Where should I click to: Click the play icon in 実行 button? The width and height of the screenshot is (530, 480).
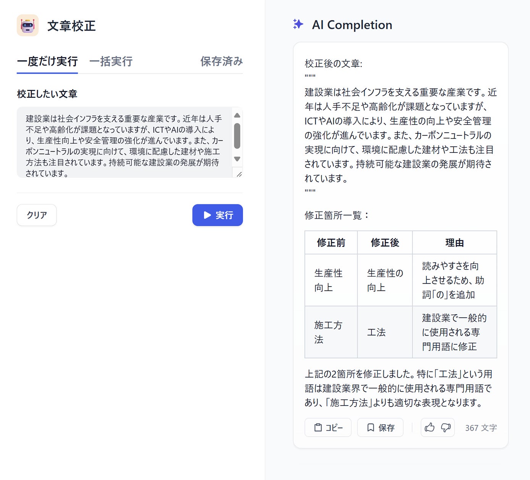click(x=207, y=215)
